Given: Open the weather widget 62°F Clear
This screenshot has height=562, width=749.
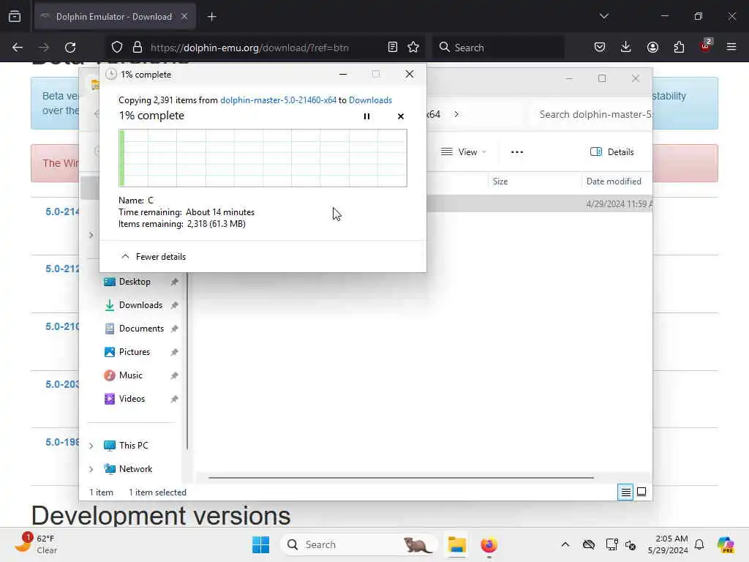Looking at the screenshot, I should 37,544.
